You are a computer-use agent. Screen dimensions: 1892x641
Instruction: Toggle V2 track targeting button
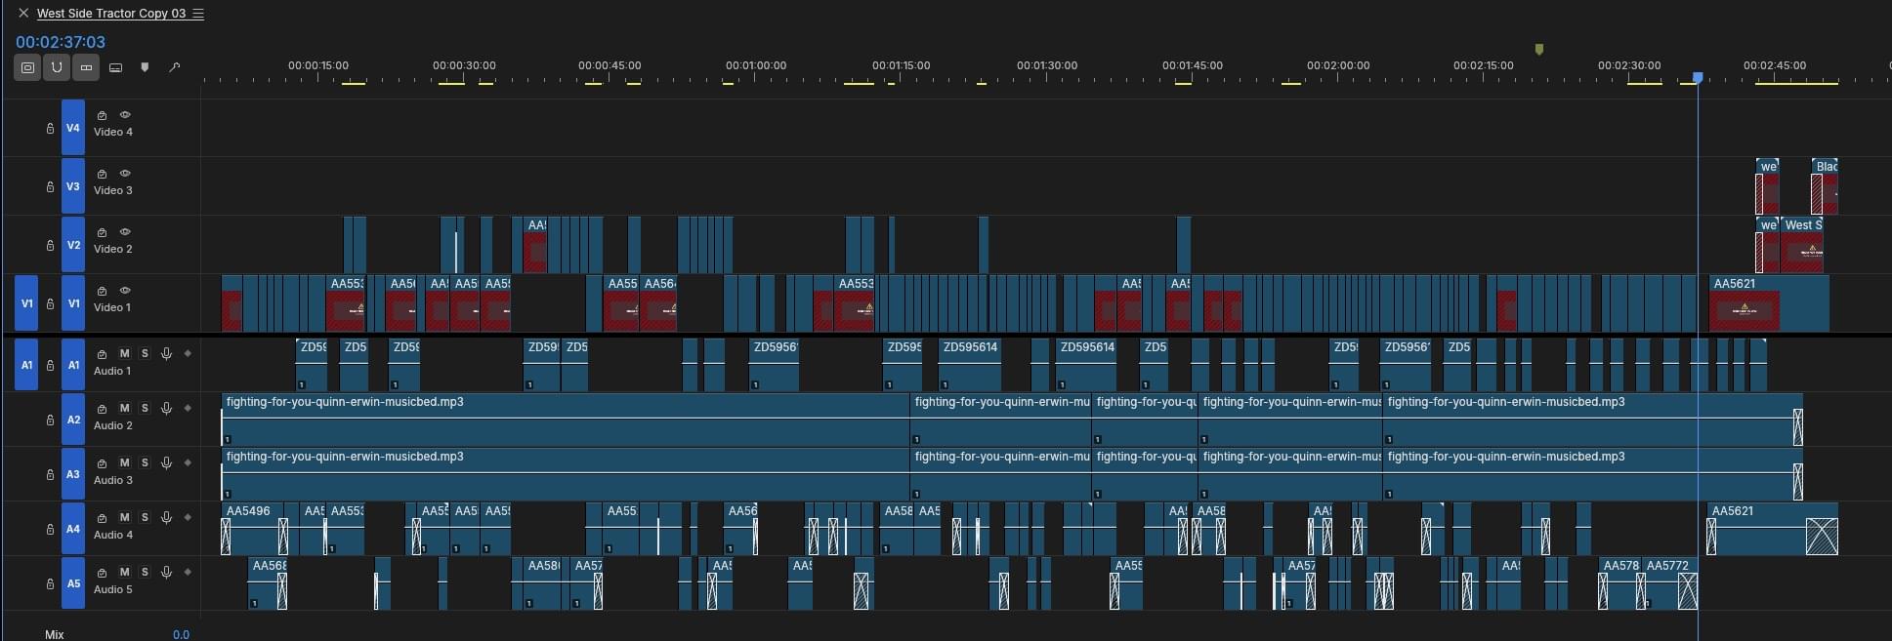click(x=73, y=245)
